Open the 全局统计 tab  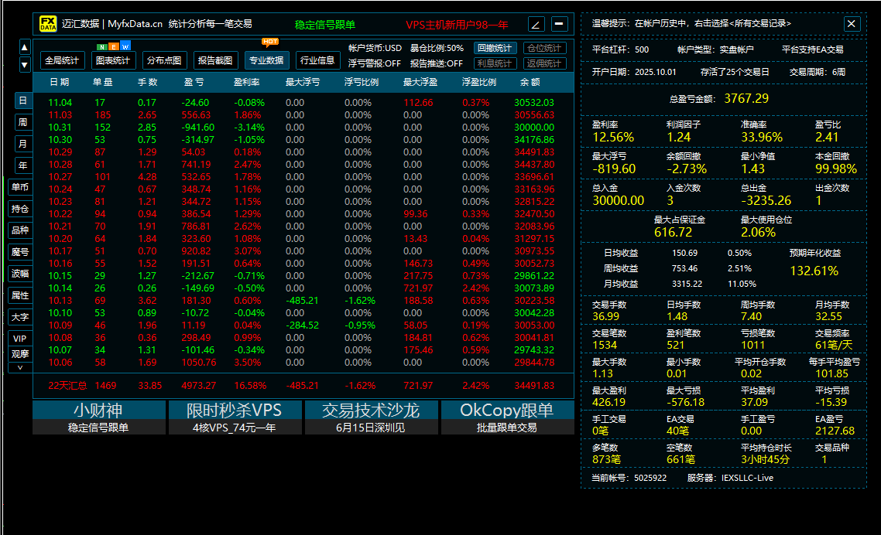click(62, 60)
